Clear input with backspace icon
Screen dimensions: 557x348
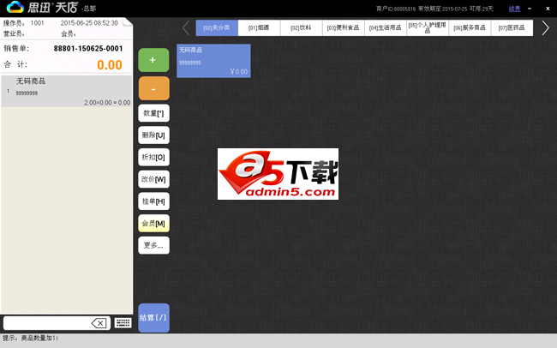click(x=99, y=323)
